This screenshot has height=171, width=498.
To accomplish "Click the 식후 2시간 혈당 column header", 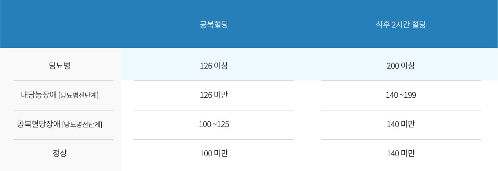I will (401, 25).
